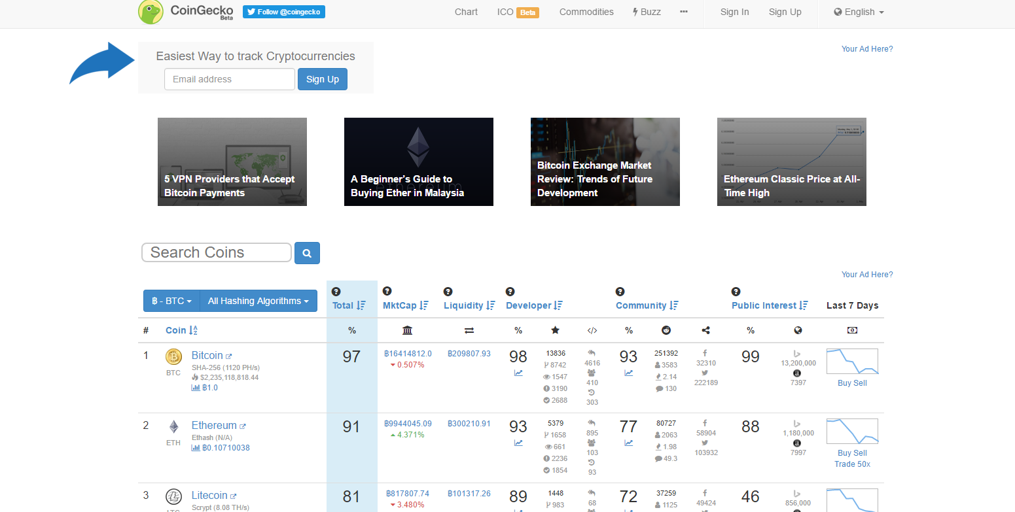
Task: Open the Litecoin coin link
Action: coord(214,496)
